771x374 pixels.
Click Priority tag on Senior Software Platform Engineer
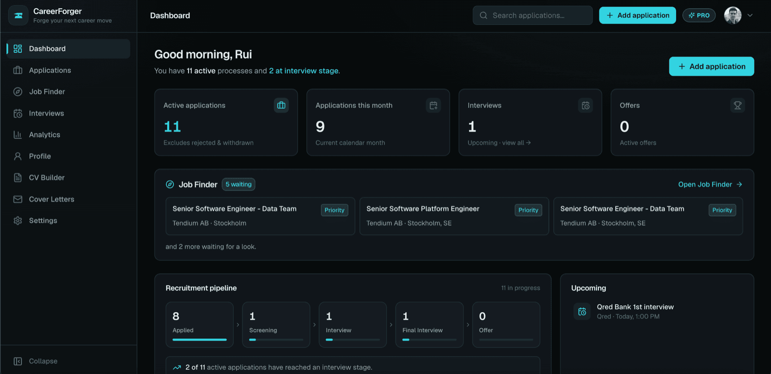(528, 210)
